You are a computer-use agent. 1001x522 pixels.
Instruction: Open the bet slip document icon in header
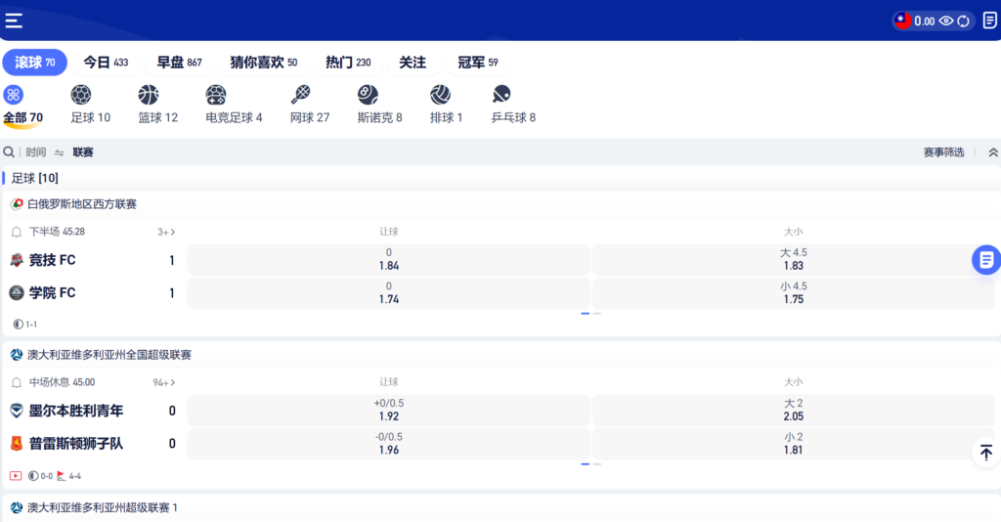(989, 21)
